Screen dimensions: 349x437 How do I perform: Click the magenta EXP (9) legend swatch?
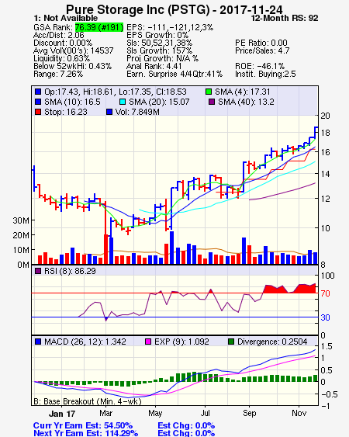pyautogui.click(x=148, y=342)
